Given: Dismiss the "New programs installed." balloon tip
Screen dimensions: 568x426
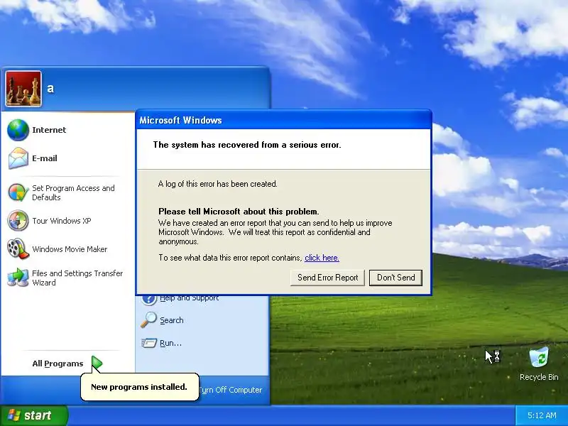Looking at the screenshot, I should click(139, 386).
